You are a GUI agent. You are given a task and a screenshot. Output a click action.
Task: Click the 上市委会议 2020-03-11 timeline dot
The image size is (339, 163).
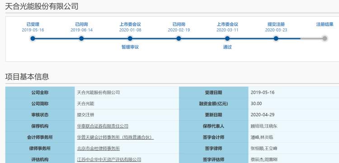[227, 39]
